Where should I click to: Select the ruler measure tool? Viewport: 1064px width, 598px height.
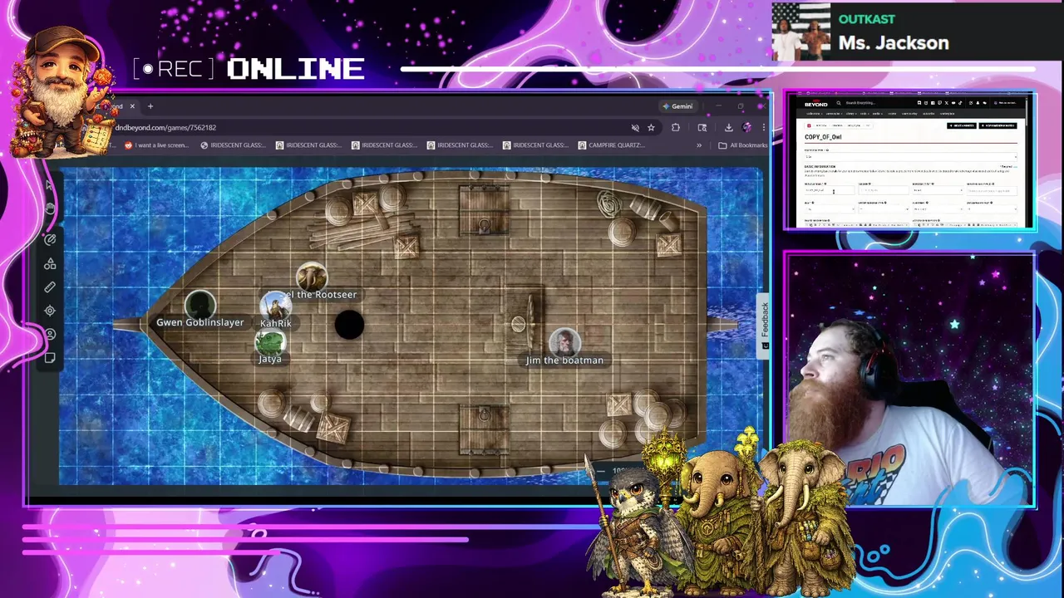coord(50,287)
